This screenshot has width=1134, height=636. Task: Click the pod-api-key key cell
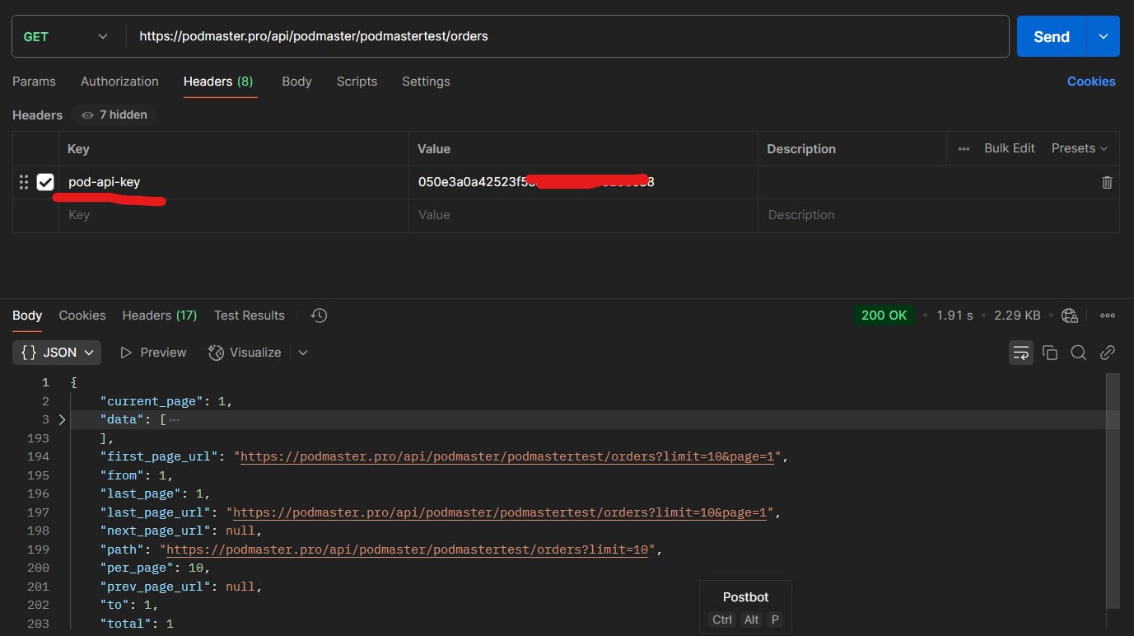234,182
